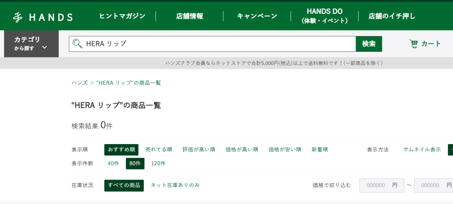
Task: Expand the カテゴリから探す category dropdown
Action: click(x=31, y=44)
